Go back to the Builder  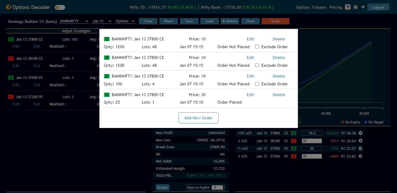click(230, 21)
